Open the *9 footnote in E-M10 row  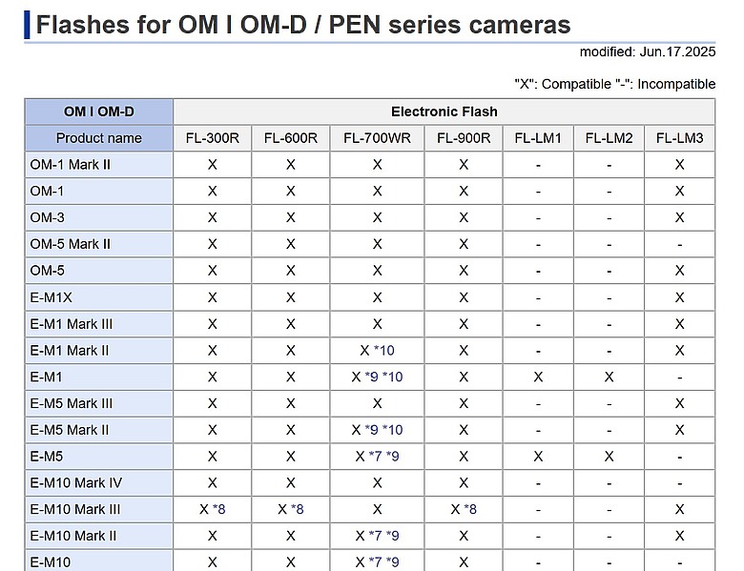point(392,562)
